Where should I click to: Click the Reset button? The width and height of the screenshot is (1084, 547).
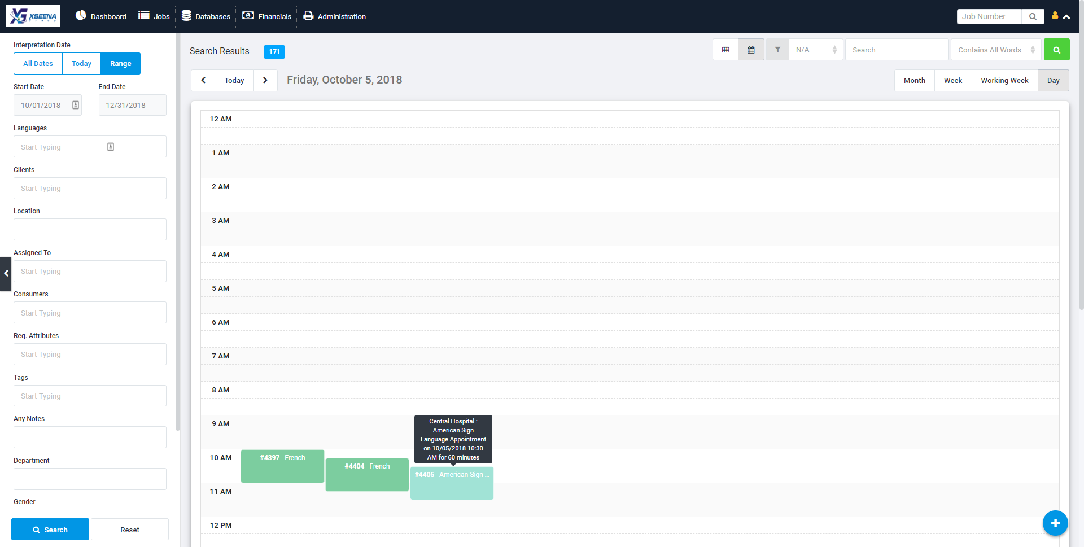[x=130, y=530]
